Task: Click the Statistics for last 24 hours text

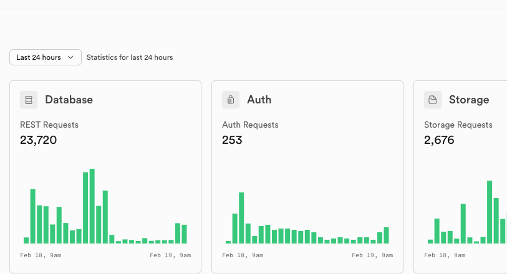Action: click(x=130, y=57)
